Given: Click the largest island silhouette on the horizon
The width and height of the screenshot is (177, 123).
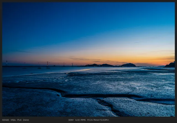Looking at the screenshot, I should 129,65.
